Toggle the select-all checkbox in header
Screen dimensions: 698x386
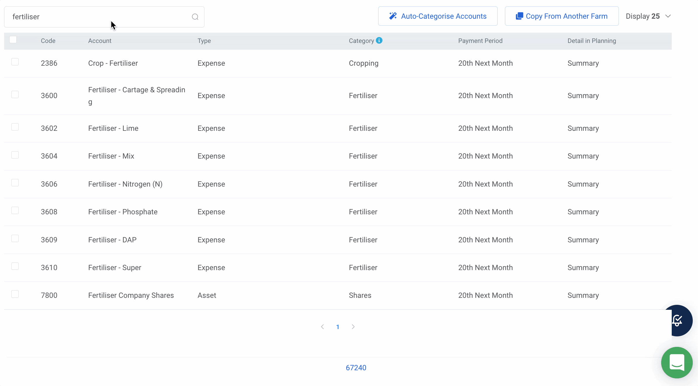(13, 39)
